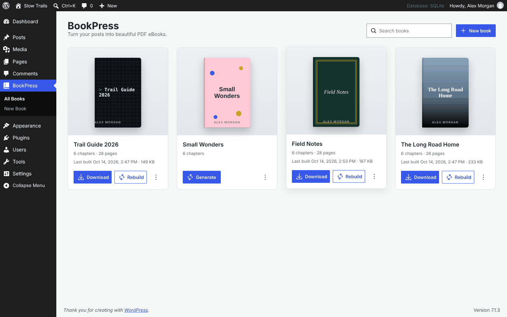
Task: Focus the Search books field
Action: (x=409, y=31)
